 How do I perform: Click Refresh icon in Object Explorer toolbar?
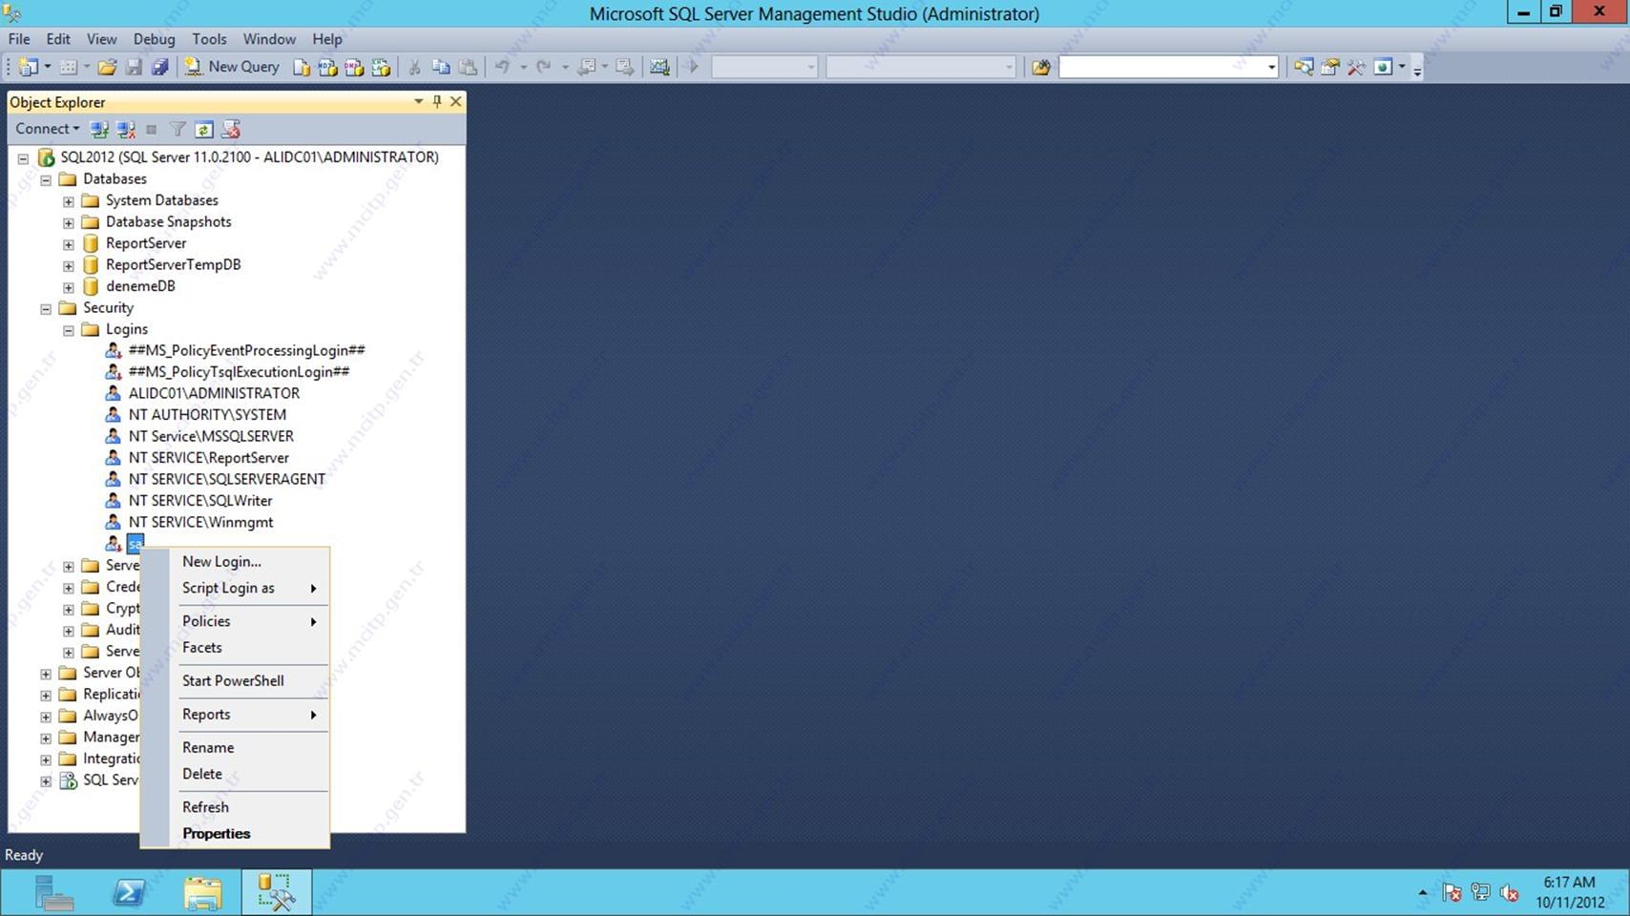pos(203,129)
